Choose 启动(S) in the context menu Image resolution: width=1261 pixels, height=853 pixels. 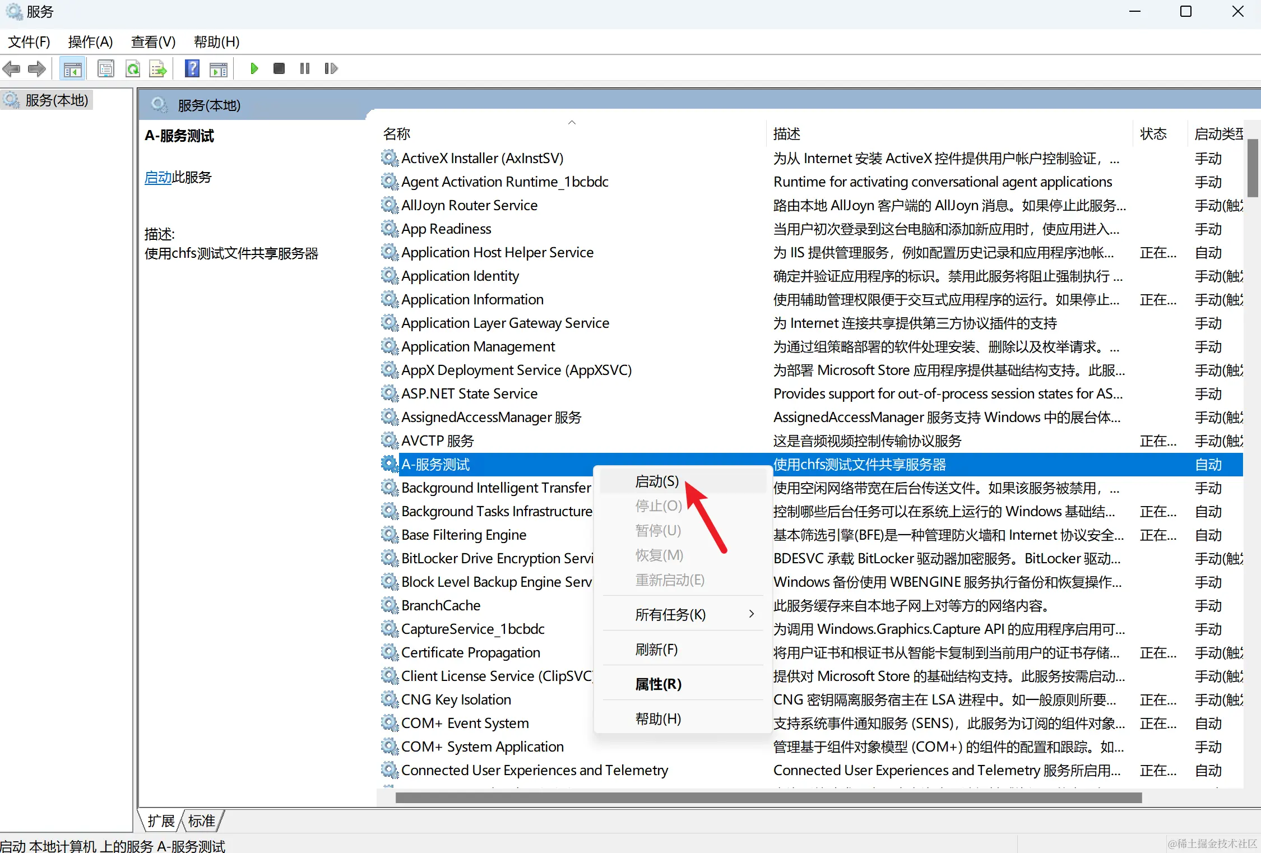657,481
